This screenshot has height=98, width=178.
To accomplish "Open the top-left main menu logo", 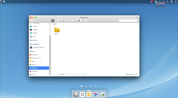I will (x=4, y=2).
